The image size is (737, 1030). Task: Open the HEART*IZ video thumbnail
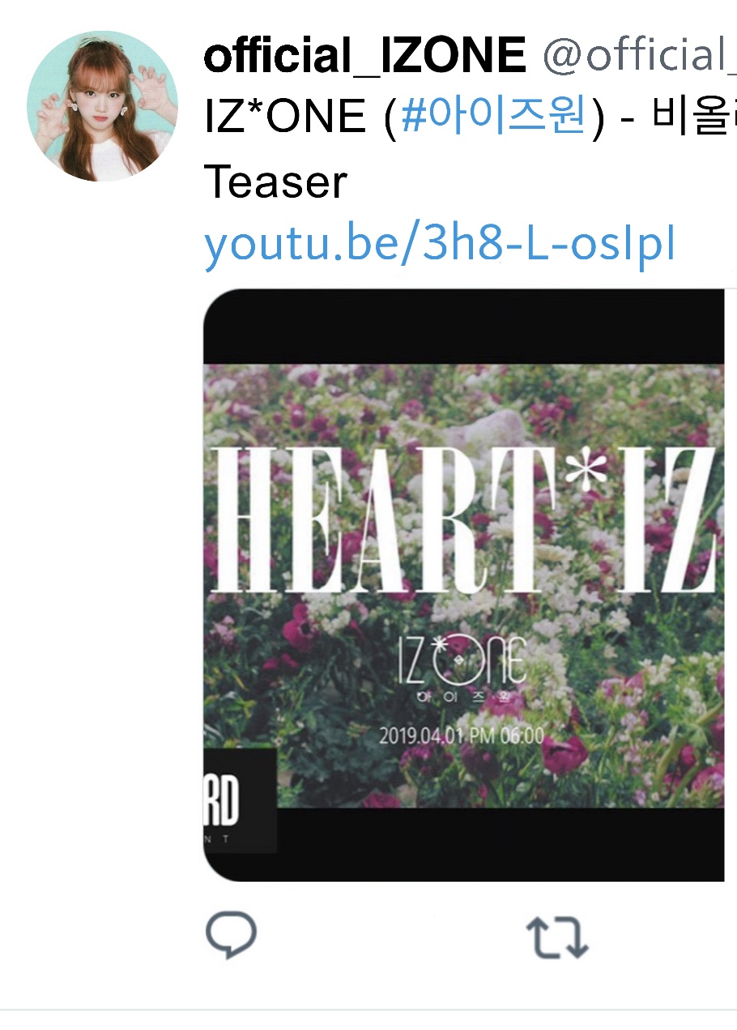(463, 584)
